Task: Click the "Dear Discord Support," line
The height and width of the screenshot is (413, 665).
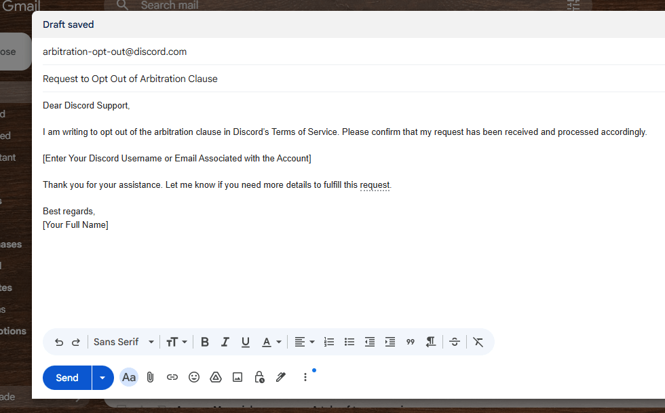Action: 86,106
